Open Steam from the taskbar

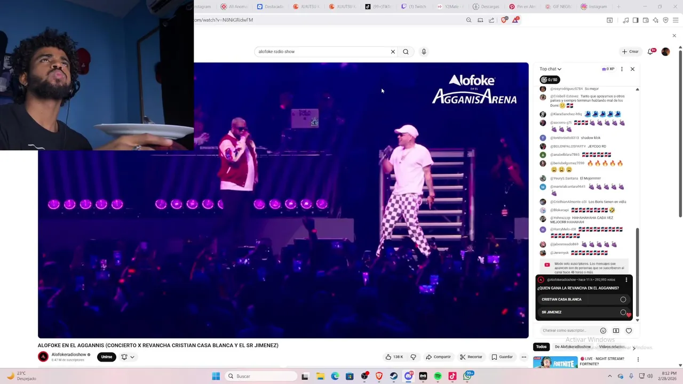coord(394,376)
